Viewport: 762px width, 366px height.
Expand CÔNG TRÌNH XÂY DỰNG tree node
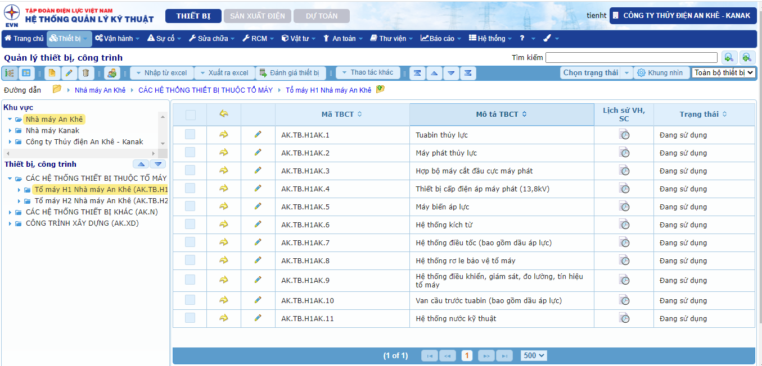point(10,223)
